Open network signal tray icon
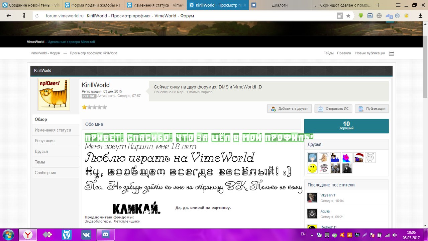428x241 pixels. 388,235
